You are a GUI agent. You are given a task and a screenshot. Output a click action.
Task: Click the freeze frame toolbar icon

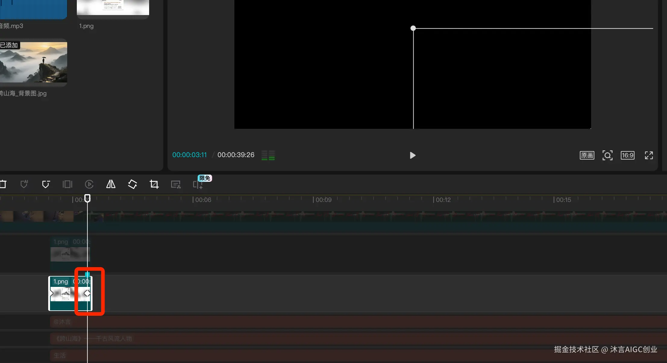[67, 184]
